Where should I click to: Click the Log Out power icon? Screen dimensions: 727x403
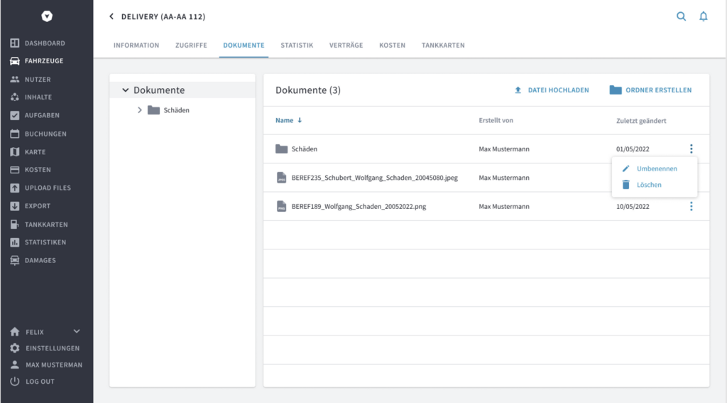click(x=15, y=382)
